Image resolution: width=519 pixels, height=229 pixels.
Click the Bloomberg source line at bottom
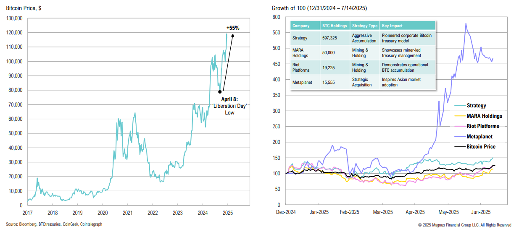click(x=54, y=224)
